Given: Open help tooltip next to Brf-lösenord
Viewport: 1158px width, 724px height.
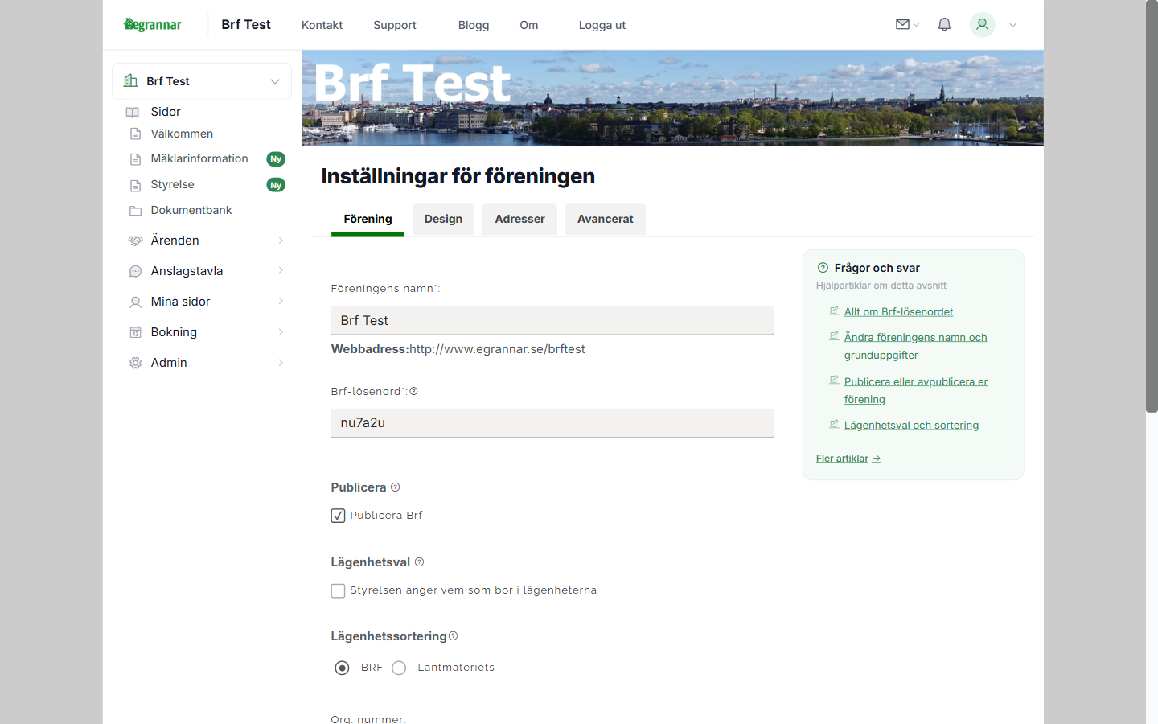Looking at the screenshot, I should click(x=413, y=391).
